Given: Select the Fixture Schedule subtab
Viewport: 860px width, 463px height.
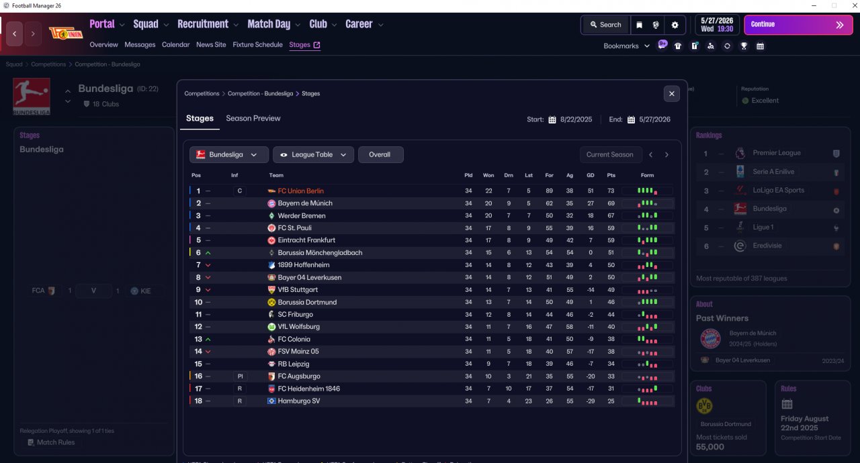Looking at the screenshot, I should pyautogui.click(x=257, y=45).
